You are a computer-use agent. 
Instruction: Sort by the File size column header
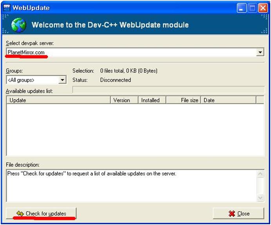click(183, 100)
